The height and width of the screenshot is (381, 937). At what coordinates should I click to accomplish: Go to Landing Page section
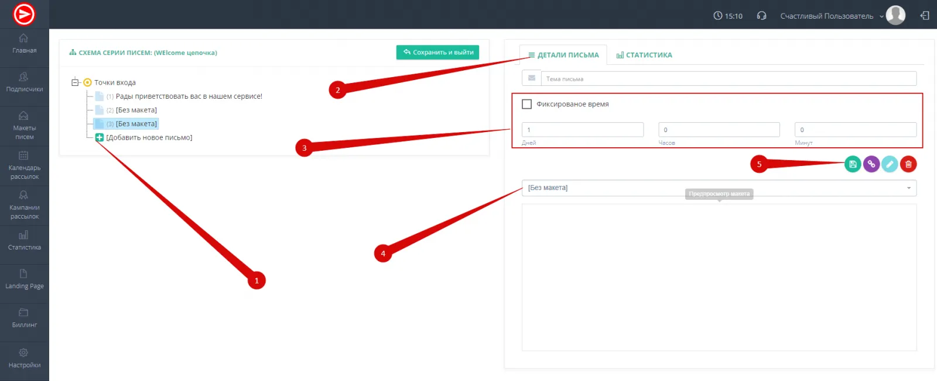[x=24, y=279]
